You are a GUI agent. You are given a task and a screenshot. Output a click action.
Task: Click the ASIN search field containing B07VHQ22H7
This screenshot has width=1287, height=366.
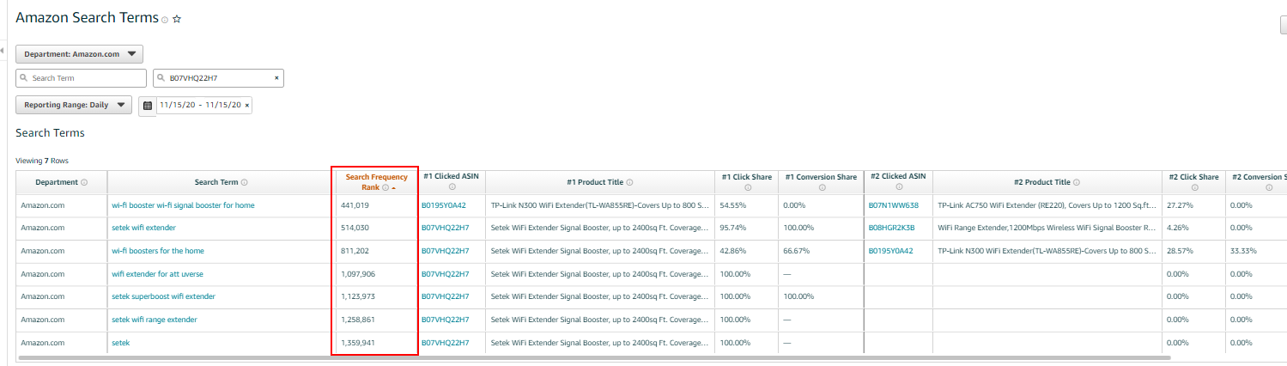(x=218, y=78)
